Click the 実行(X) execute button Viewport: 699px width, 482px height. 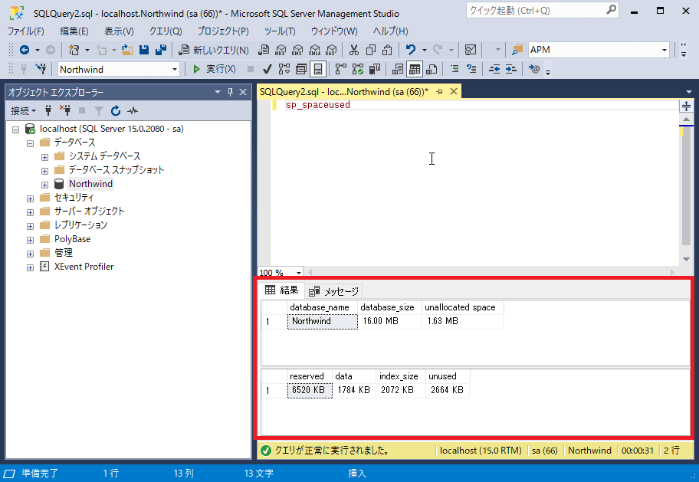214,69
